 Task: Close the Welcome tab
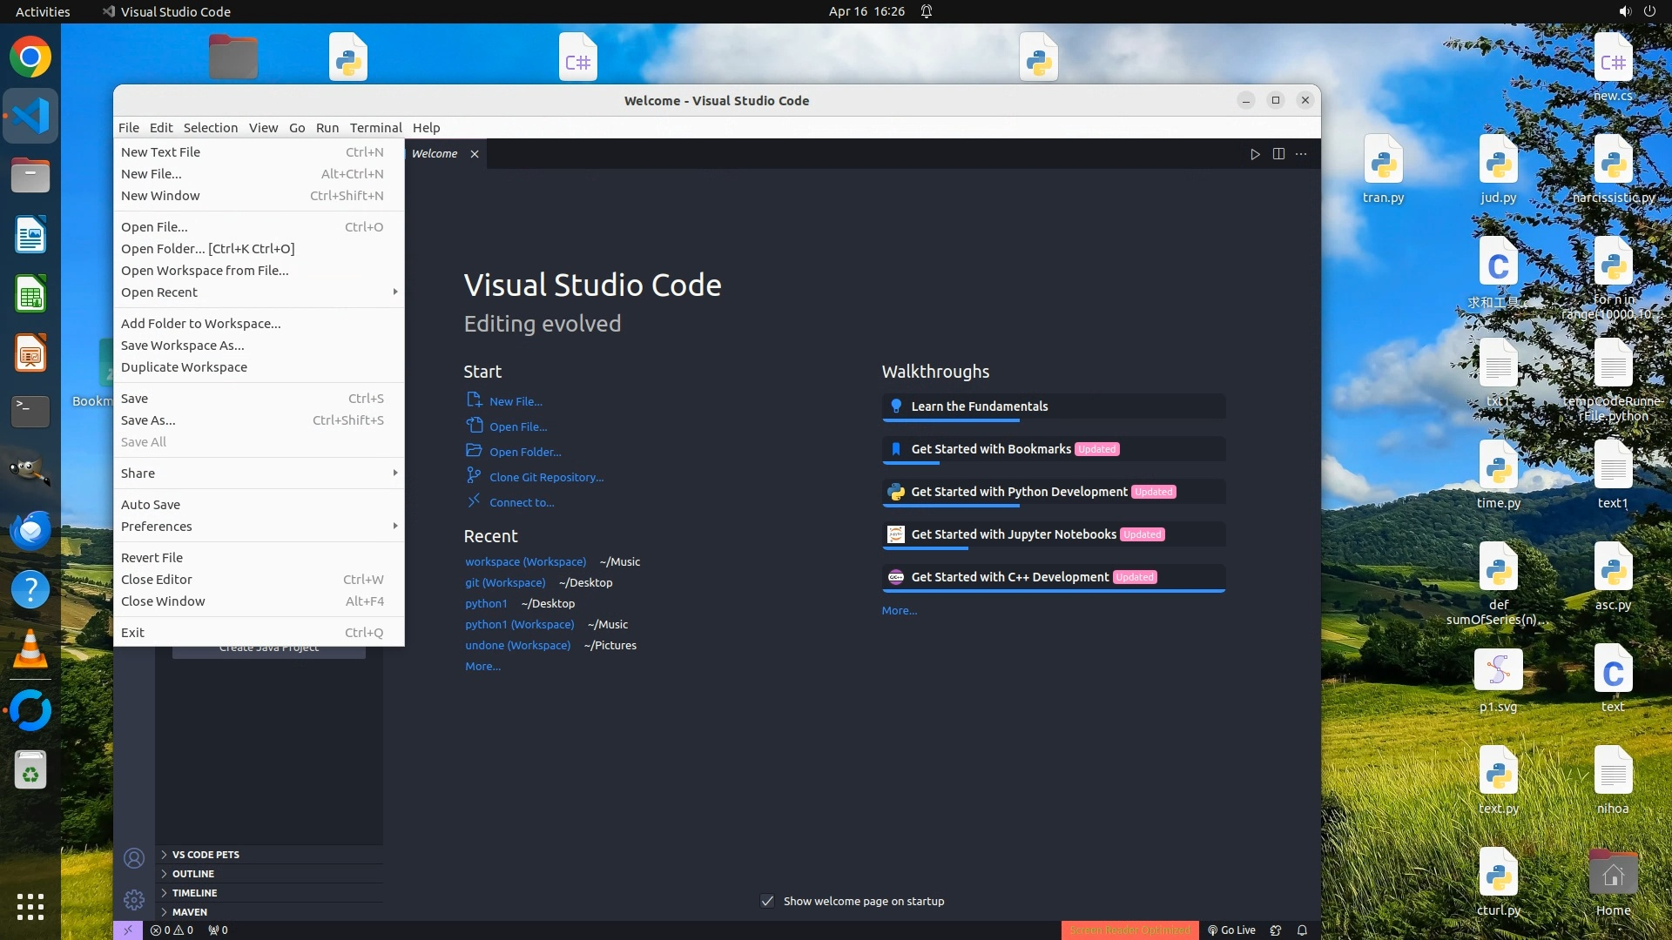point(475,154)
